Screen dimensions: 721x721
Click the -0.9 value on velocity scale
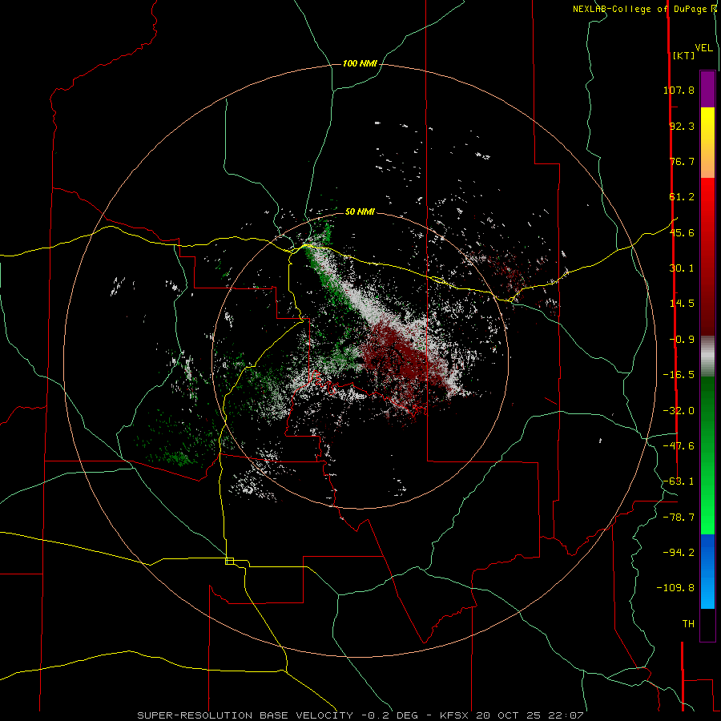[682, 340]
